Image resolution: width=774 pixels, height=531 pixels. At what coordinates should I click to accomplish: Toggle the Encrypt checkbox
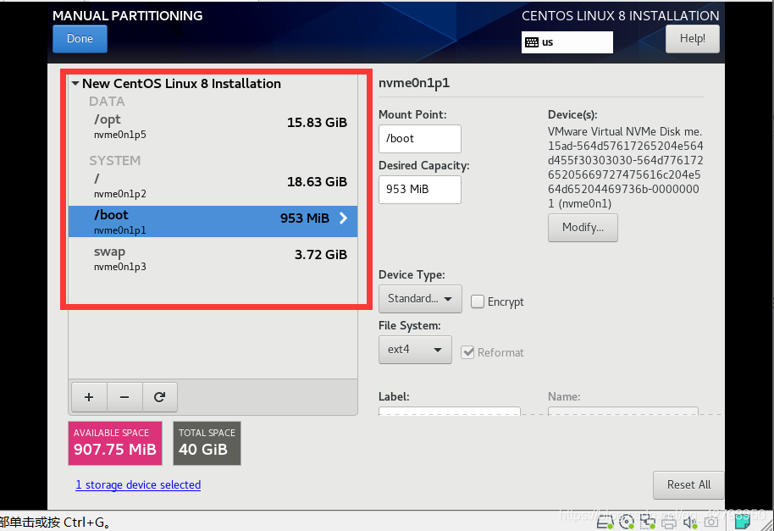tap(478, 301)
